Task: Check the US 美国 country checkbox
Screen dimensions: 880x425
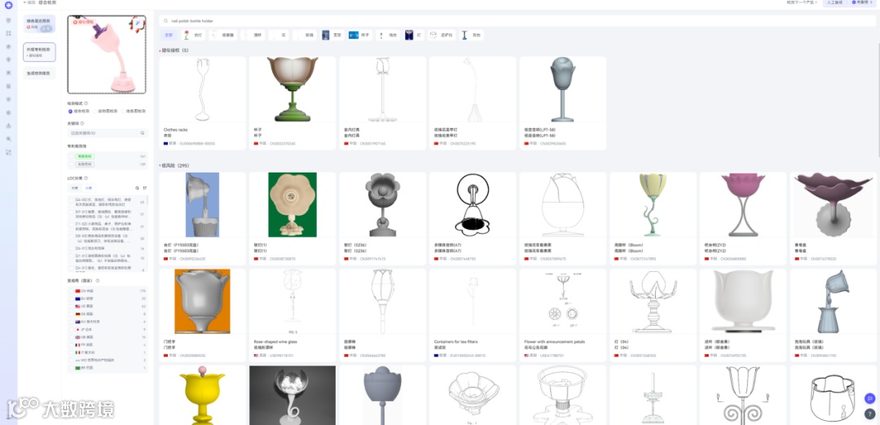Action: 71,307
